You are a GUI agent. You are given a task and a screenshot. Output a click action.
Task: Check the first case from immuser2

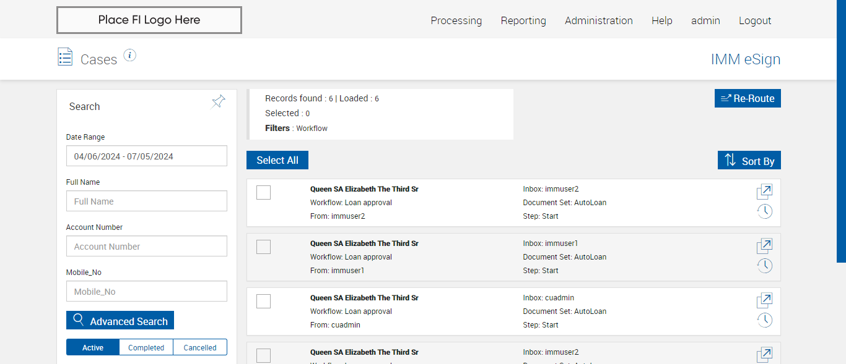pyautogui.click(x=263, y=193)
